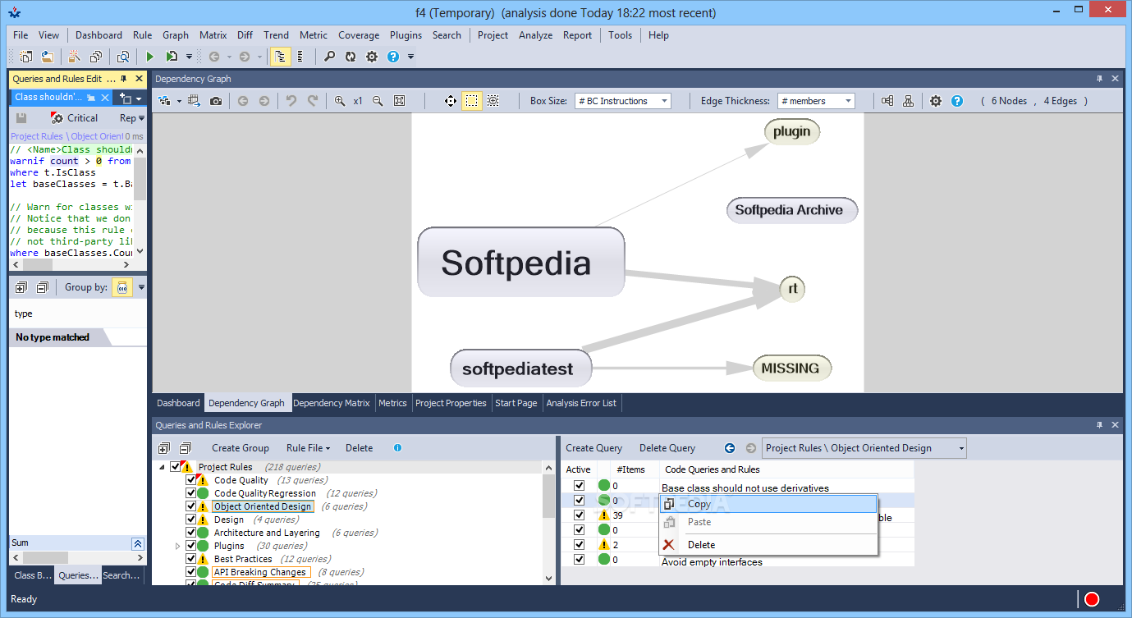1132x618 pixels.
Task: Click the vertical tree layout graph icon
Action: coord(908,101)
